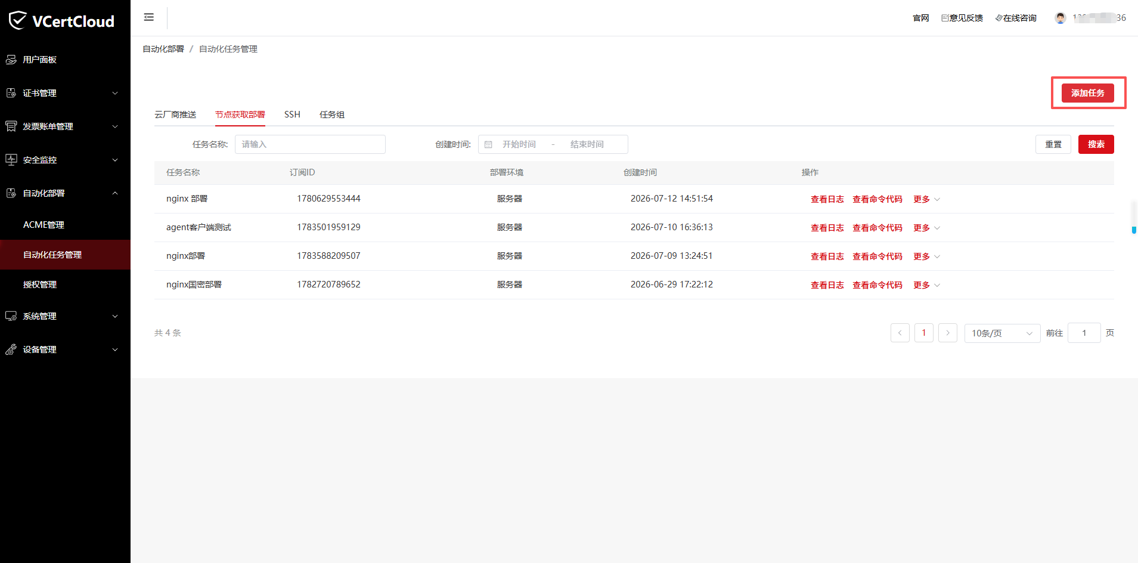Click creation time 2026-07-10 16:36:13
The width and height of the screenshot is (1138, 563).
coord(671,227)
